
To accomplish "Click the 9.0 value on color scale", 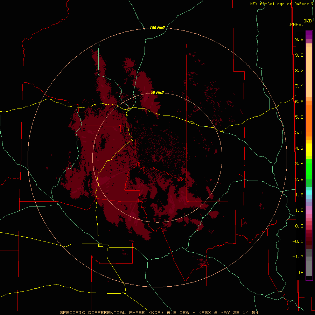I will [299, 55].
